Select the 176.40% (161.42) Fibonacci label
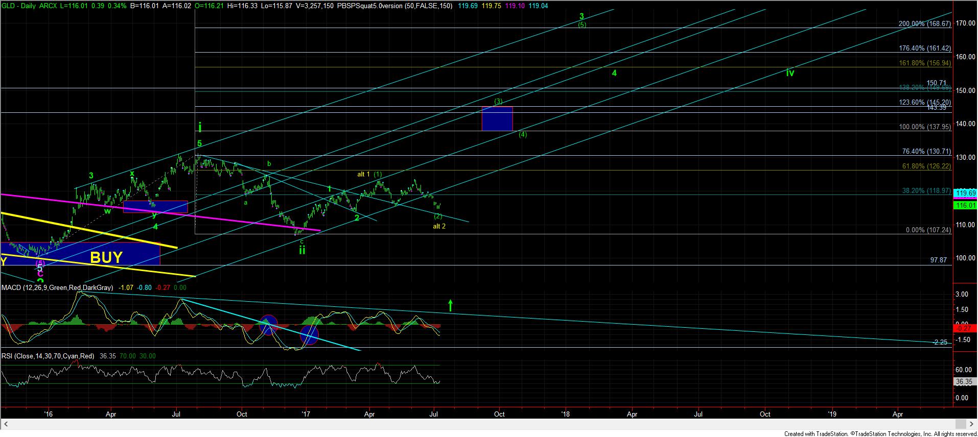Image resolution: width=978 pixels, height=437 pixels. 925,48
